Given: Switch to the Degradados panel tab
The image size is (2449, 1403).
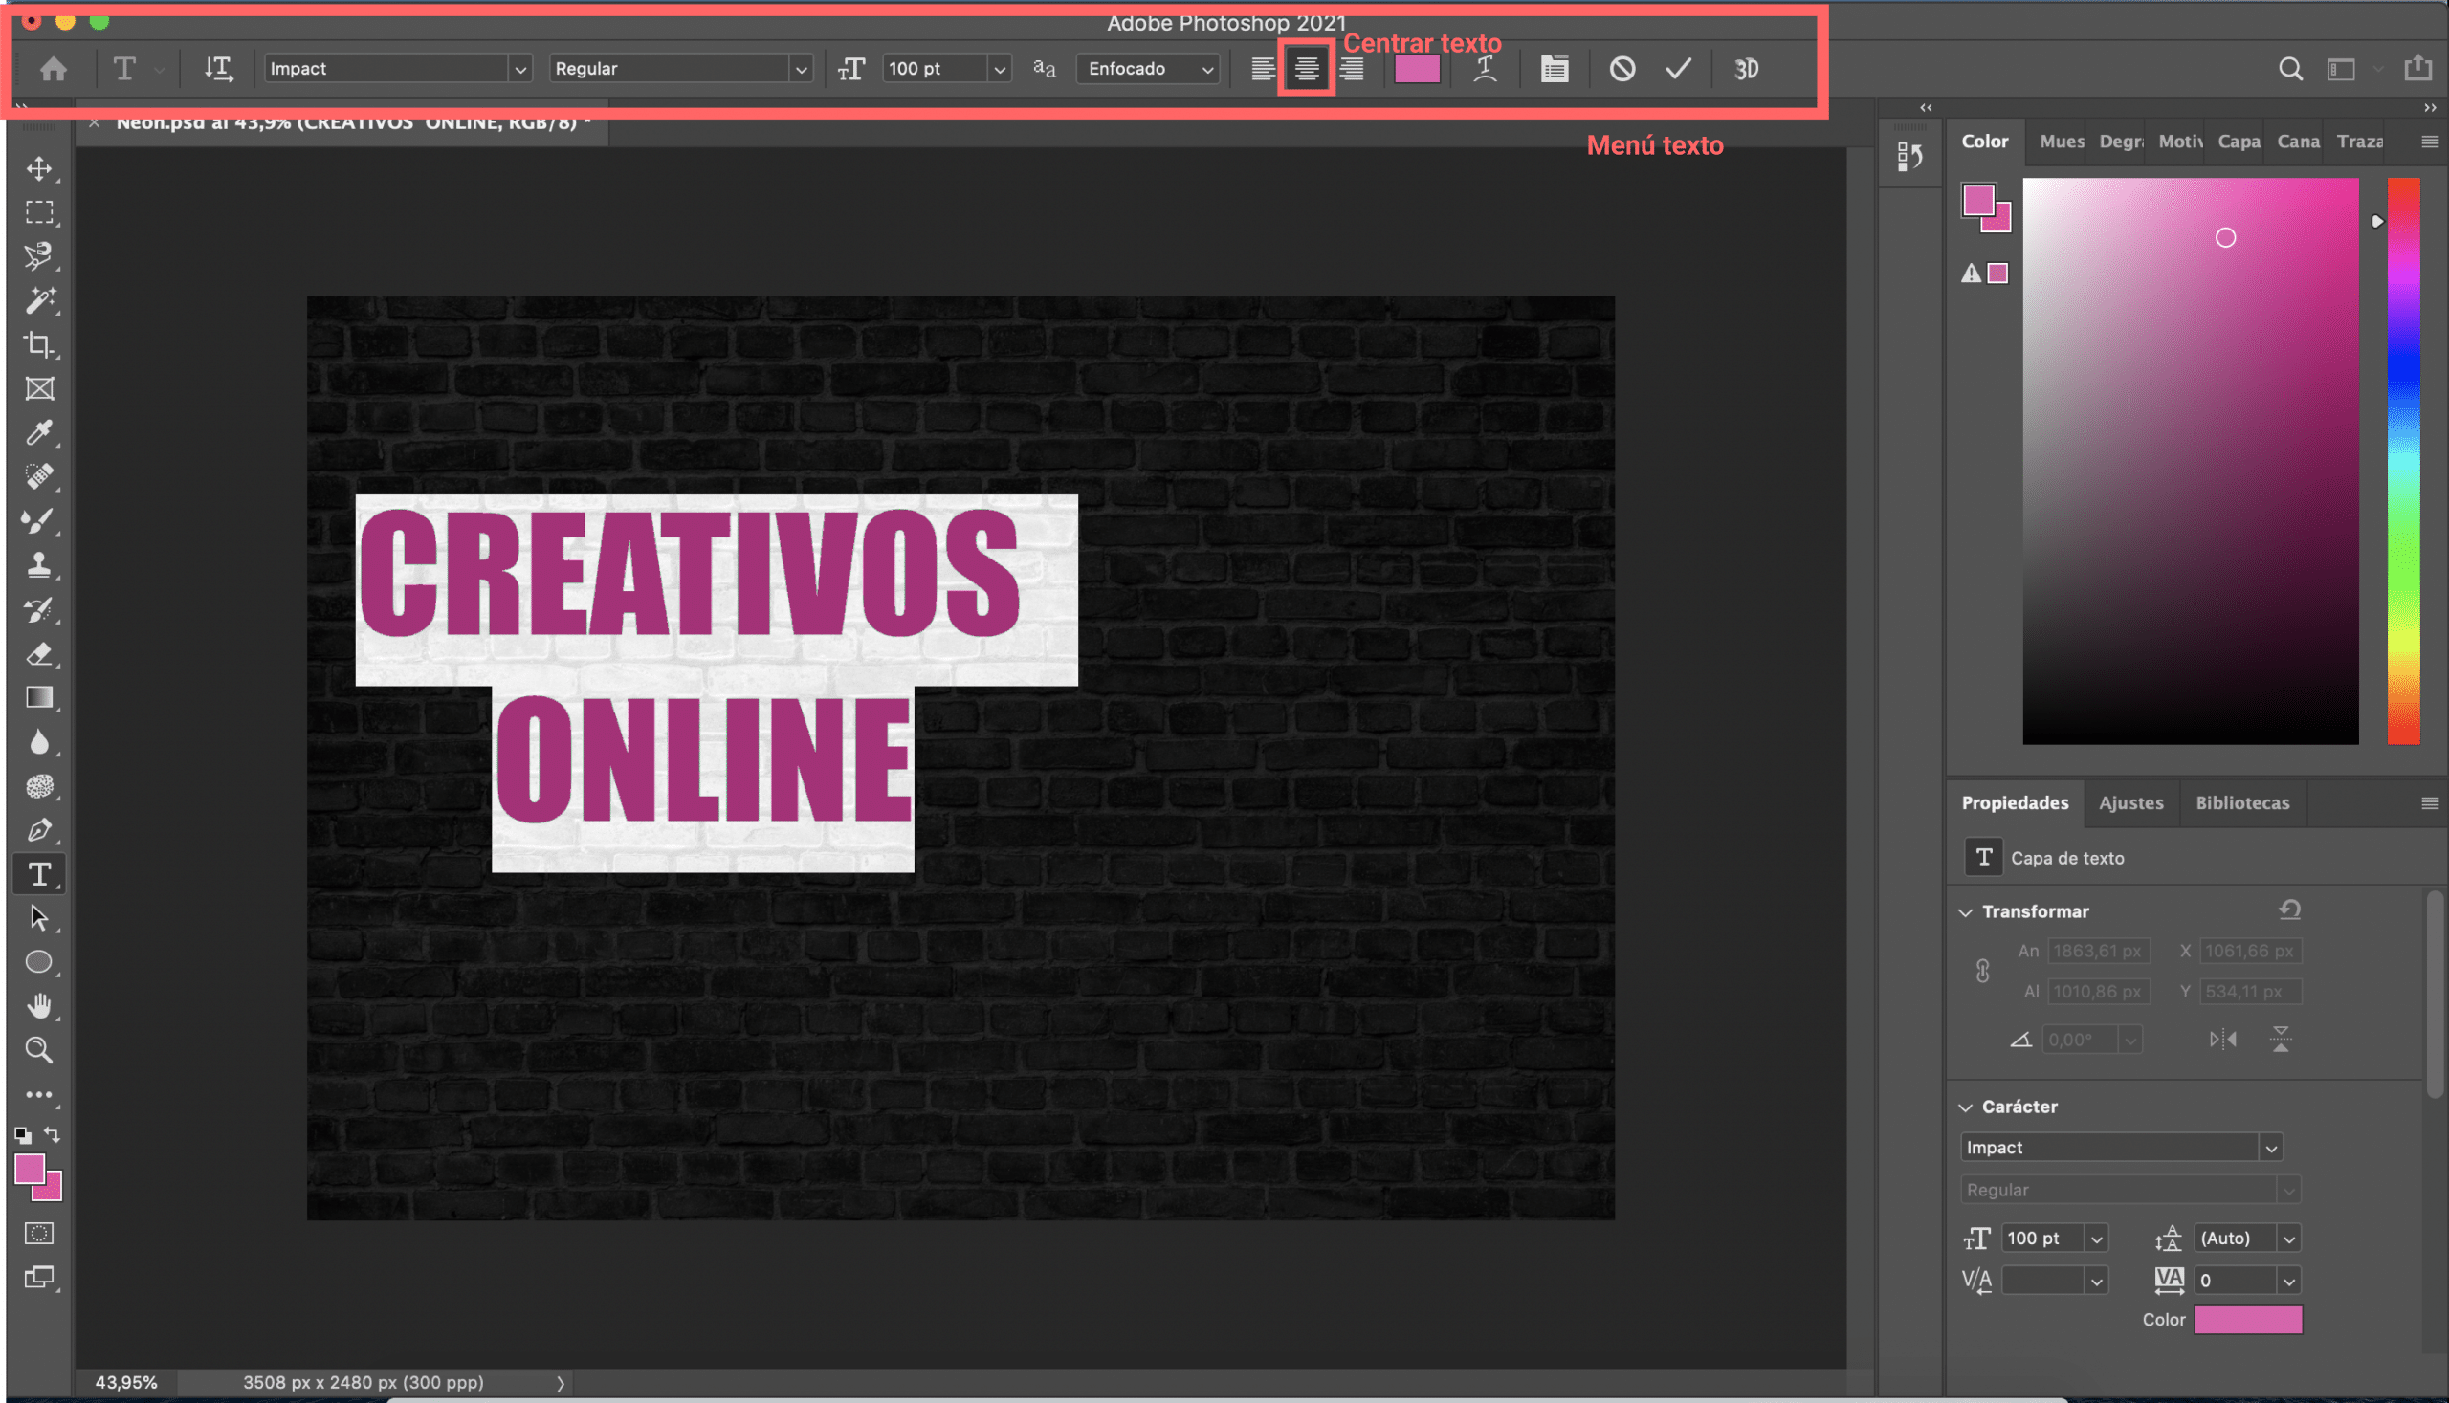Looking at the screenshot, I should 2121,141.
